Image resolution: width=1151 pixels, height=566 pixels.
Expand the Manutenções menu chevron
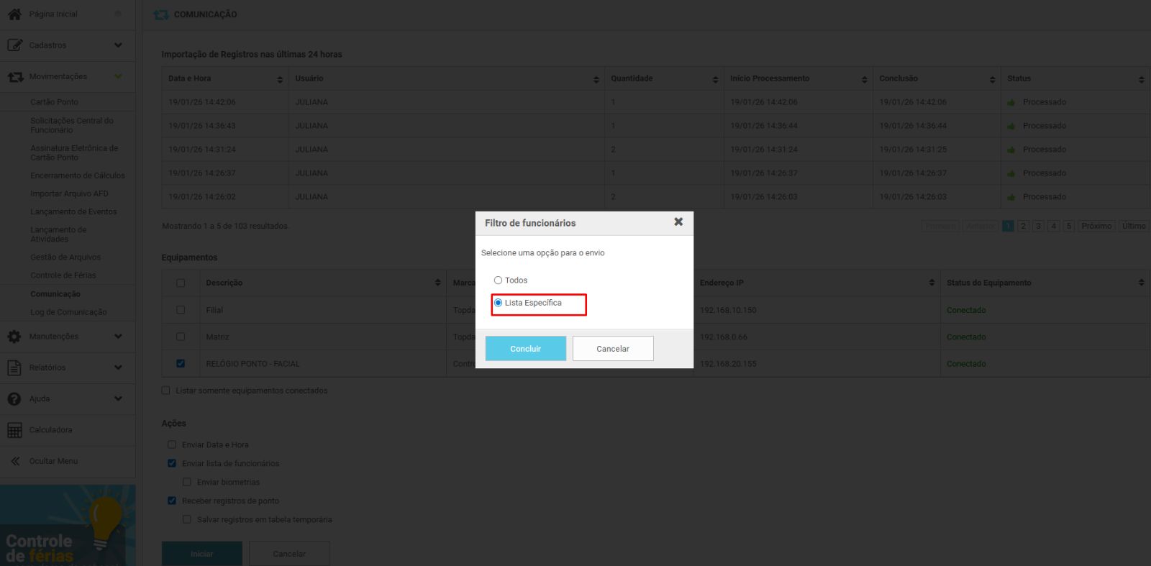pos(118,337)
